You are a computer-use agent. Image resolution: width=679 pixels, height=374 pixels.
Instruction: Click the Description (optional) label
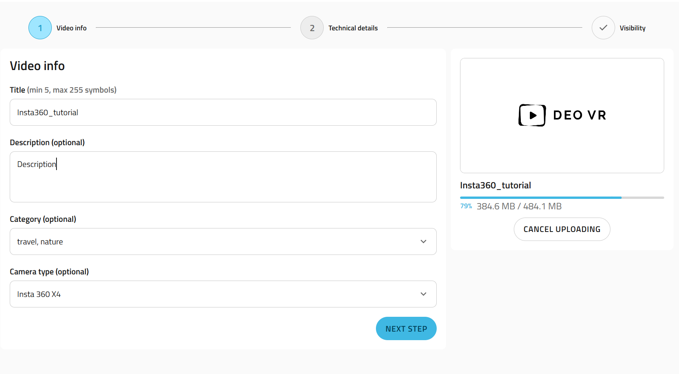click(x=47, y=142)
